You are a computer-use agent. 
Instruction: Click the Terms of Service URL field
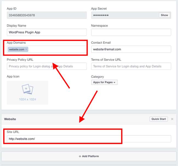[131, 66]
